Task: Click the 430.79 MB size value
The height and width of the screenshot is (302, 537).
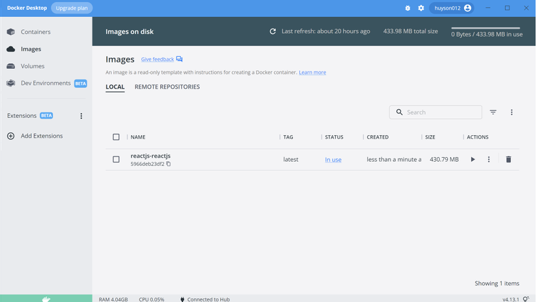Action: coord(444,160)
